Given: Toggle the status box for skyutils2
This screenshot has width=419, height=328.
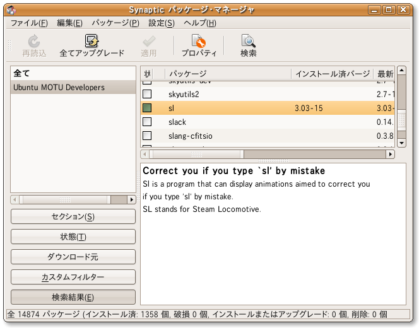Looking at the screenshot, I should [x=147, y=94].
